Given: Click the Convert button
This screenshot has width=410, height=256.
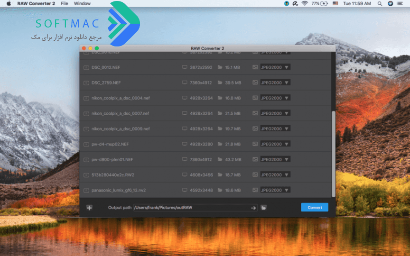Looking at the screenshot, I should (315, 208).
